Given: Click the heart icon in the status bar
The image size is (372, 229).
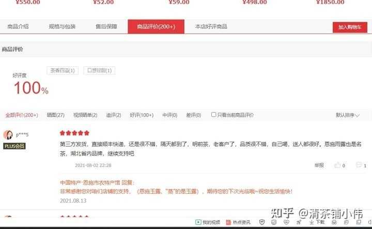Looking at the screenshot, I should pos(286,222).
